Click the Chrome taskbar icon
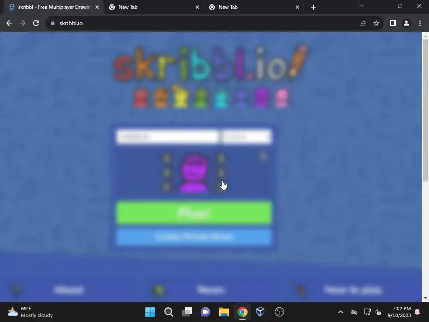429x322 pixels. pyautogui.click(x=242, y=312)
